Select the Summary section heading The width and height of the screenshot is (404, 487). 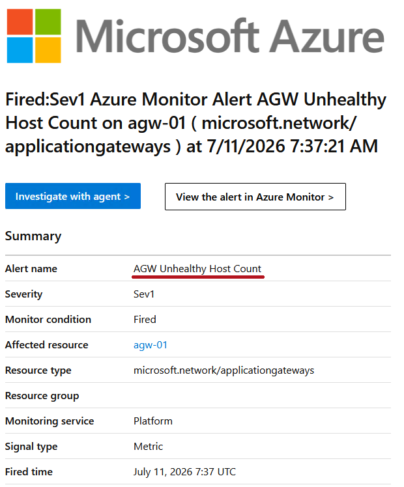point(33,236)
